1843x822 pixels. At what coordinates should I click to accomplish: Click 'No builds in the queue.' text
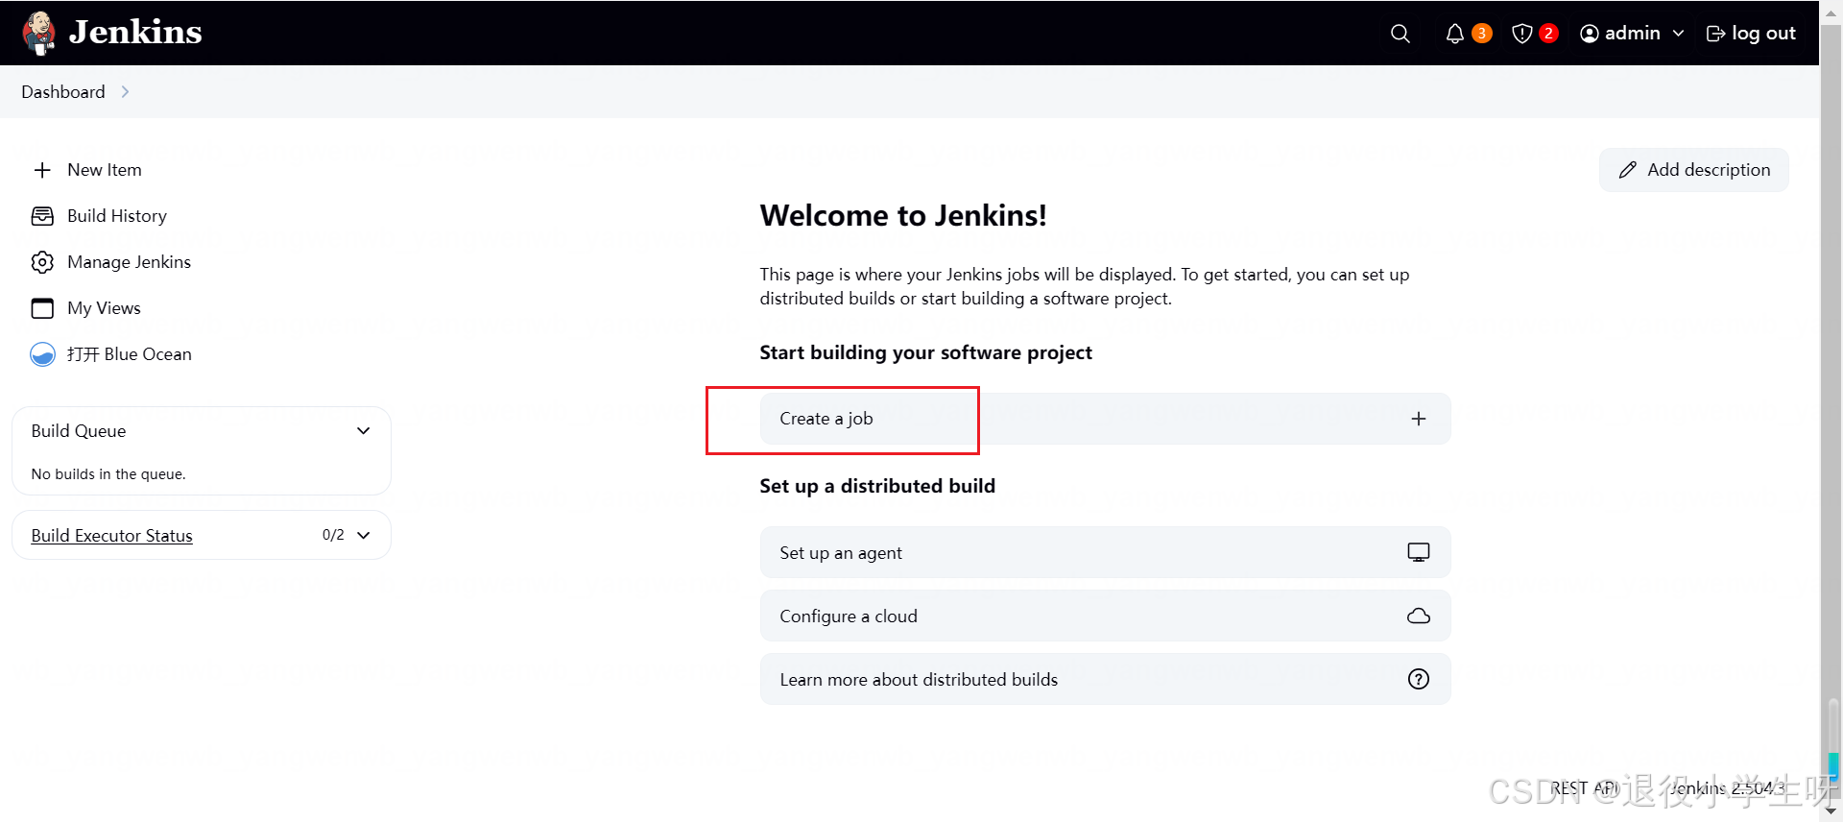point(108,474)
